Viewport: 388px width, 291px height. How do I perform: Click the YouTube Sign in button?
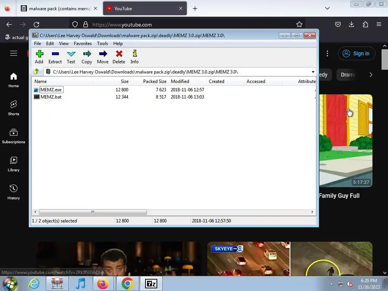357,53
